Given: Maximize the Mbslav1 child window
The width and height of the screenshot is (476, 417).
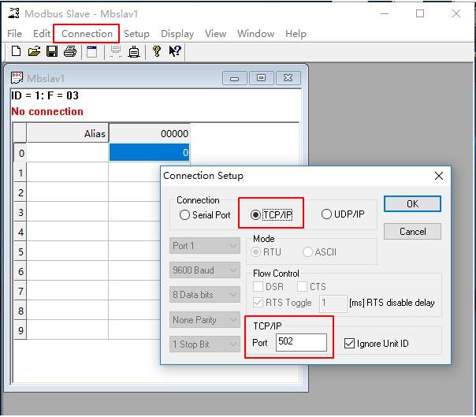Looking at the screenshot, I should pyautogui.click(x=261, y=78).
